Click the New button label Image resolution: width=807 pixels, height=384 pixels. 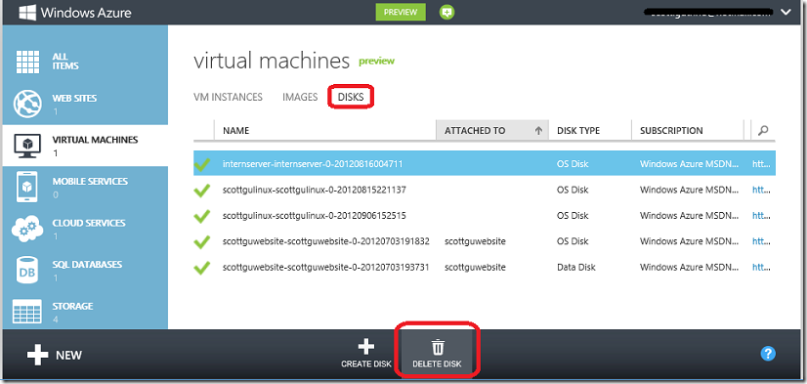point(69,355)
